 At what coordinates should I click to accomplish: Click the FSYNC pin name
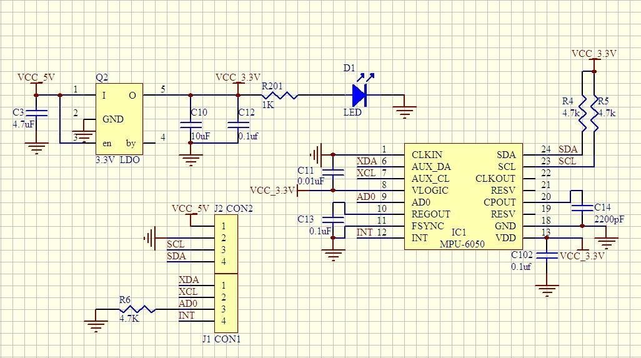pyautogui.click(x=427, y=226)
